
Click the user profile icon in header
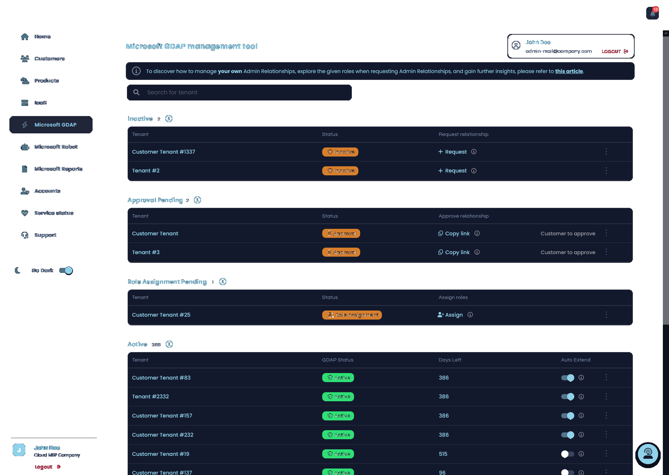(x=516, y=46)
